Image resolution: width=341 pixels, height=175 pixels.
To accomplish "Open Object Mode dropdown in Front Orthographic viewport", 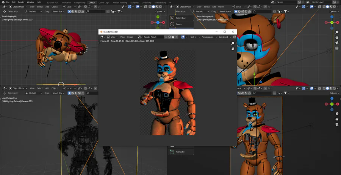I will click(185, 7).
